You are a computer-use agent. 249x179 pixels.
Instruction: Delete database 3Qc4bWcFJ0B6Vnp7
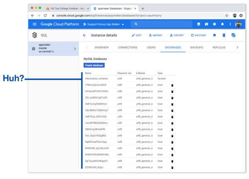click(172, 110)
